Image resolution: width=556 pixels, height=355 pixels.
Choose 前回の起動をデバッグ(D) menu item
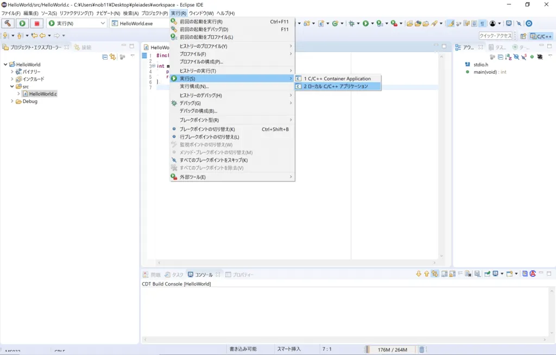coord(232,29)
